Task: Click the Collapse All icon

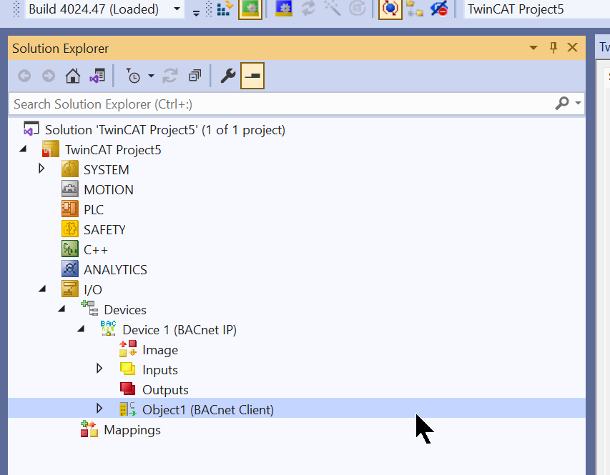Action: [x=195, y=76]
